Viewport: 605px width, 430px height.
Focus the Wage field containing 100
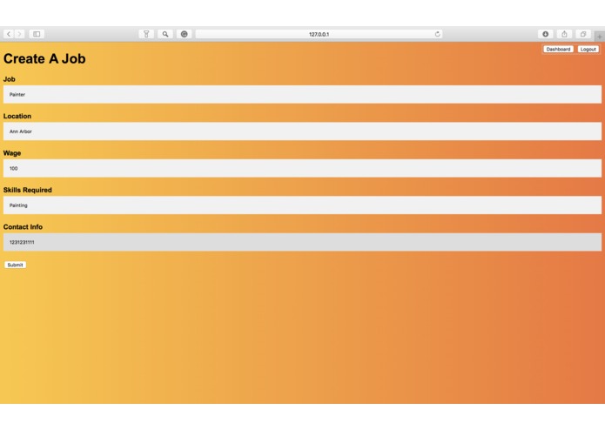pyautogui.click(x=302, y=168)
